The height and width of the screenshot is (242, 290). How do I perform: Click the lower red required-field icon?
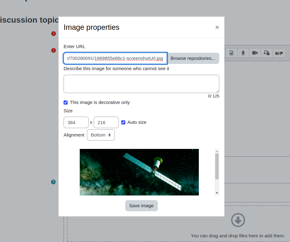(53, 50)
